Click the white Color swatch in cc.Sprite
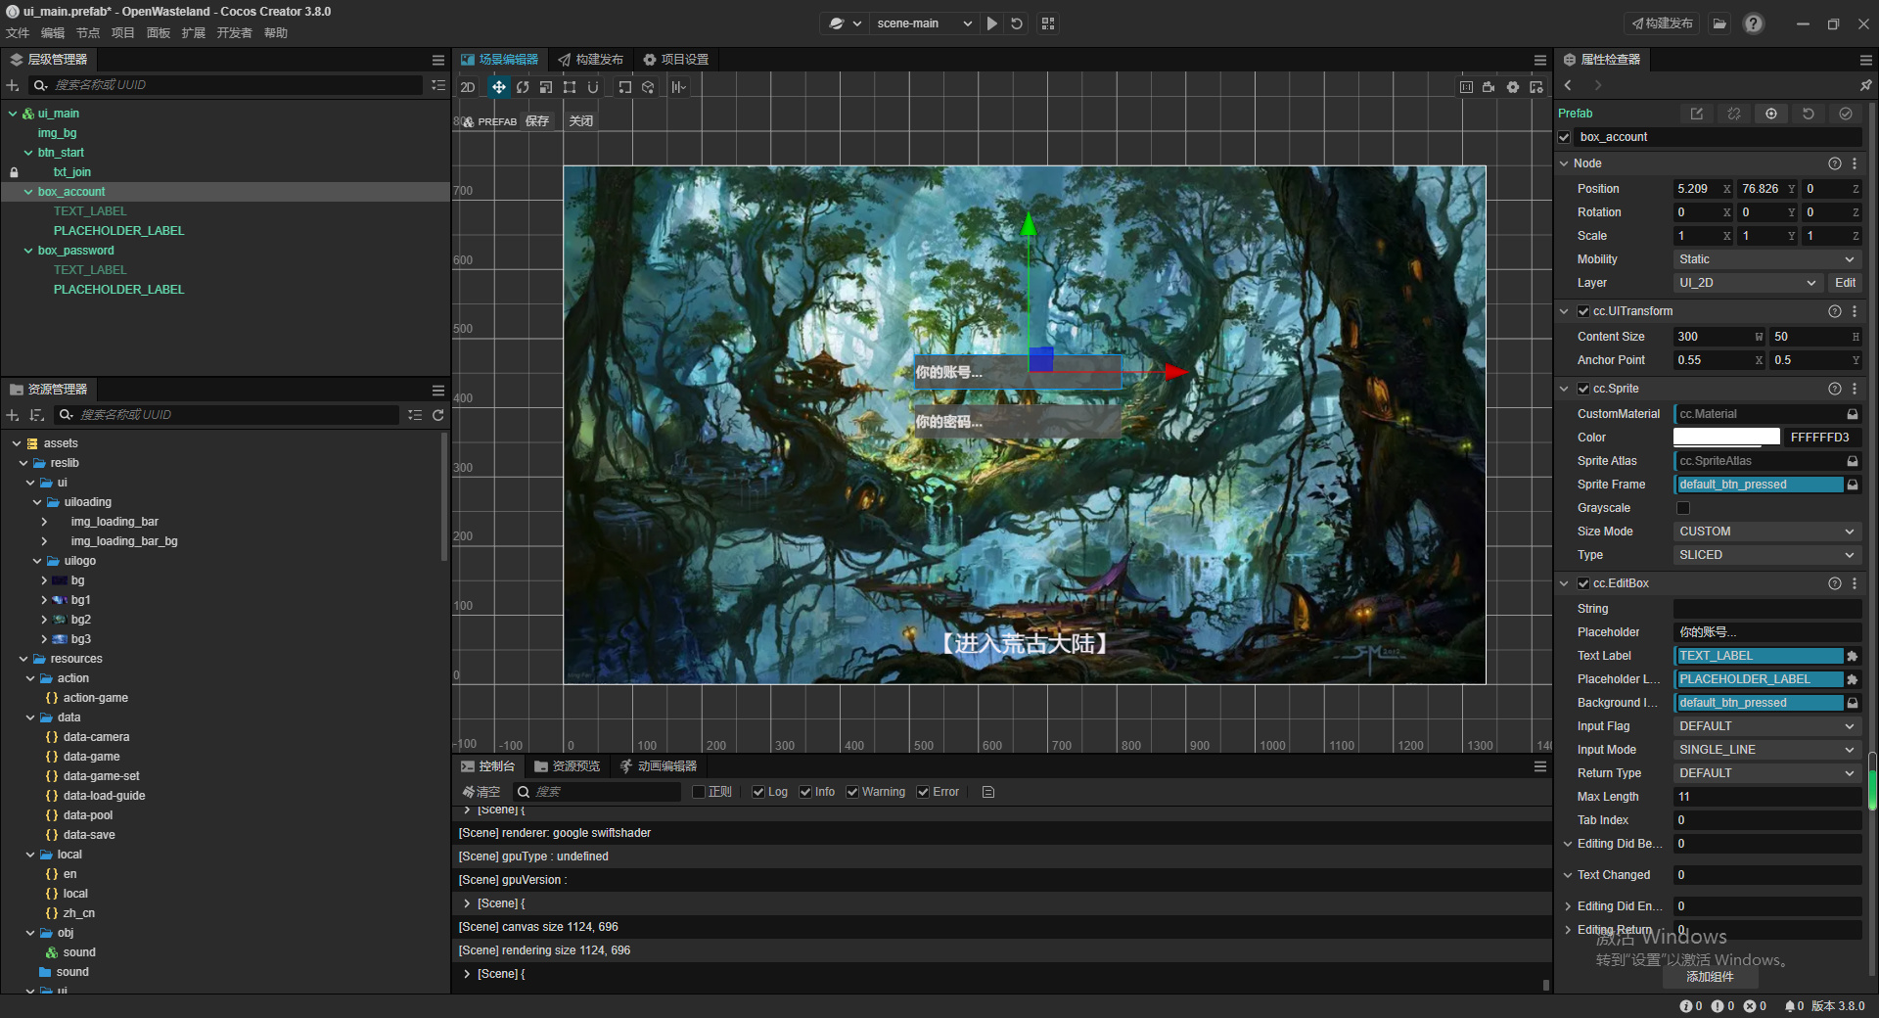This screenshot has height=1018, width=1879. coord(1726,438)
